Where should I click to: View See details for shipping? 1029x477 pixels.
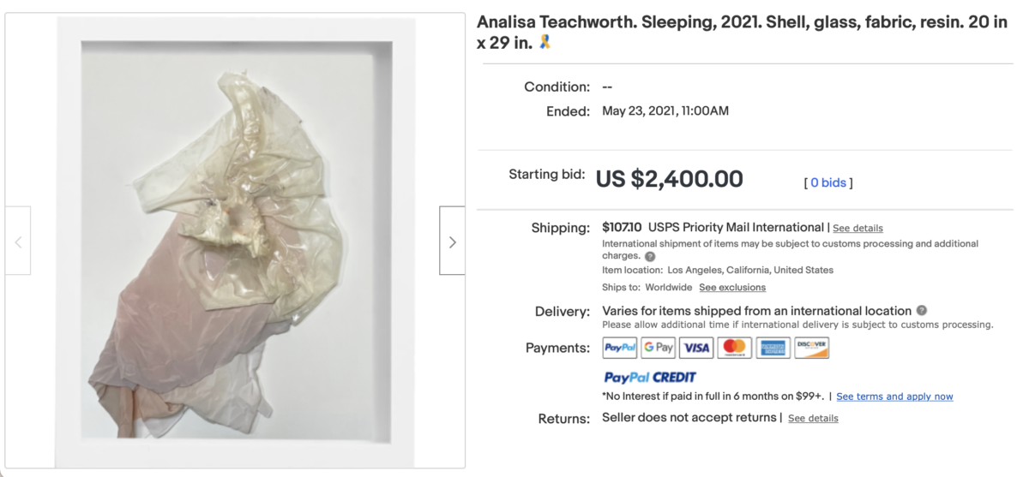click(x=857, y=229)
